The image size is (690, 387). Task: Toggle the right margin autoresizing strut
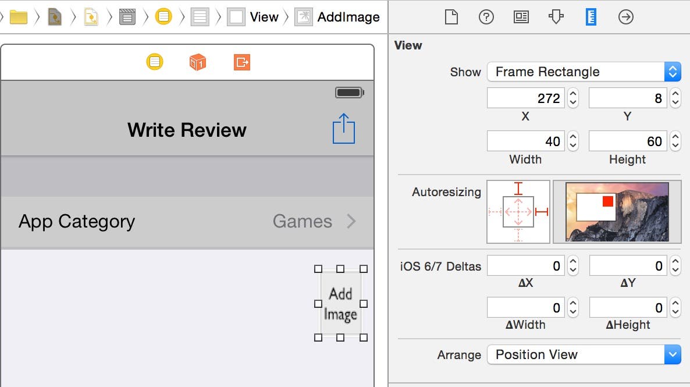[542, 212]
